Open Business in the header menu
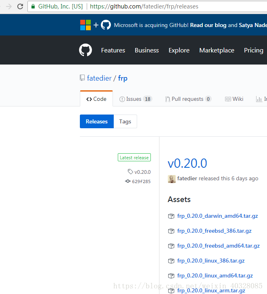Screen dimensions: 267x294 point(147,50)
